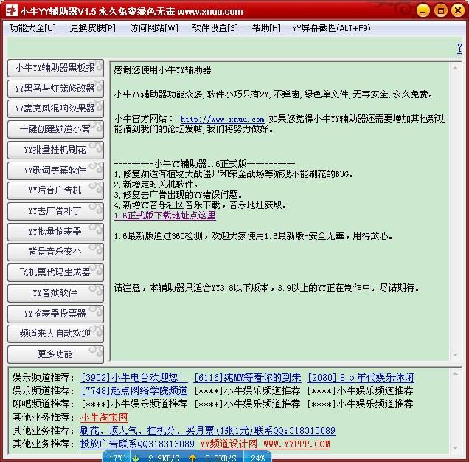Select 一键创建频道小窝
Viewport: 469px width, 462px height.
click(x=55, y=129)
